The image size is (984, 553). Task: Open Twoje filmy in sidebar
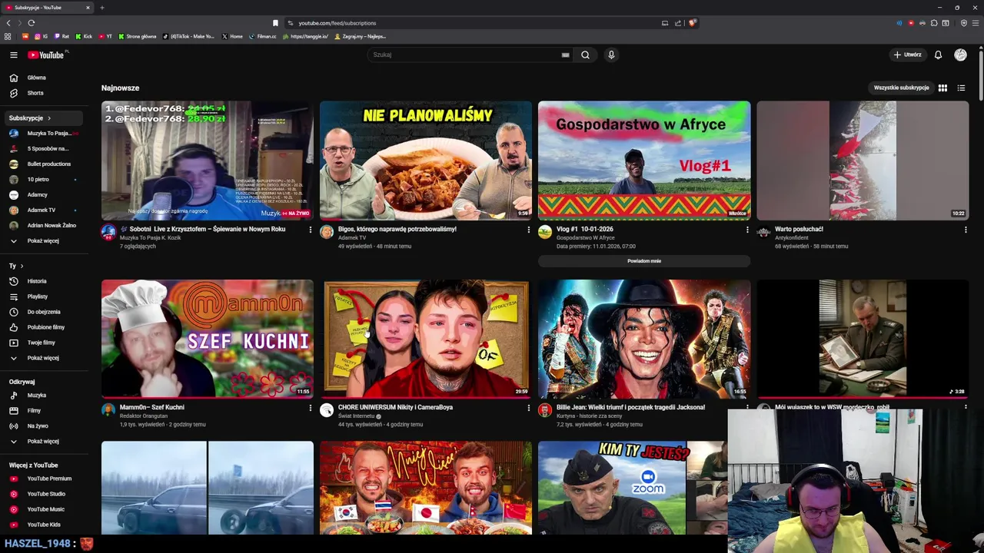click(42, 343)
